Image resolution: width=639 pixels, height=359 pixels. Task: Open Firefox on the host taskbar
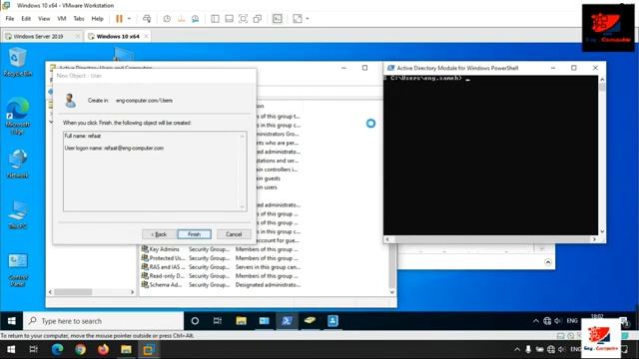pyautogui.click(x=103, y=349)
